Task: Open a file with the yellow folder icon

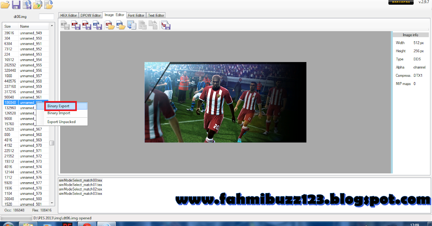Action: click(5, 4)
